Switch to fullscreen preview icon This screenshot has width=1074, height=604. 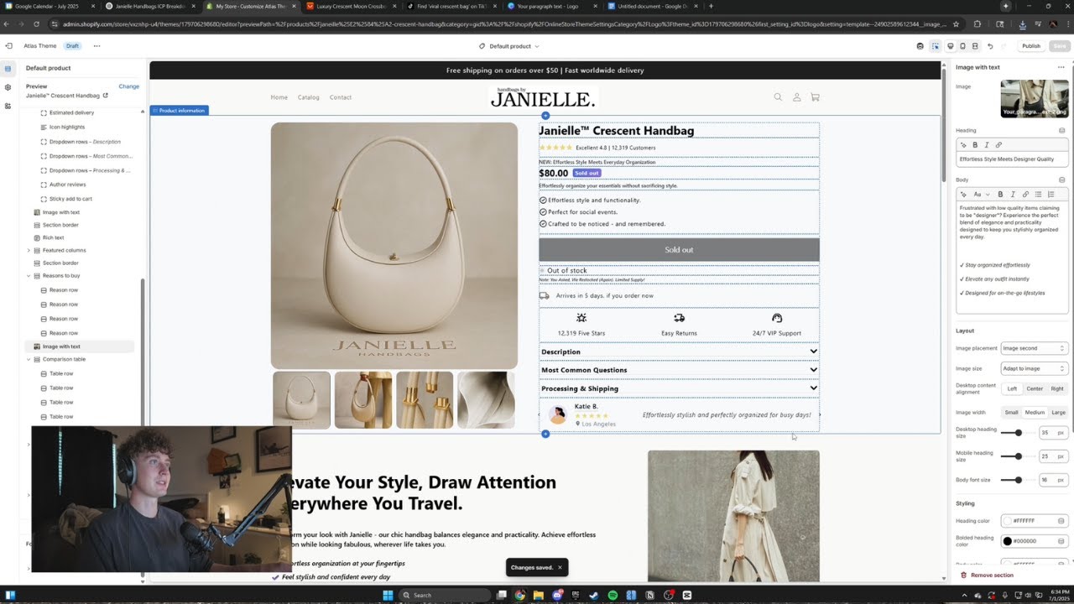point(975,46)
